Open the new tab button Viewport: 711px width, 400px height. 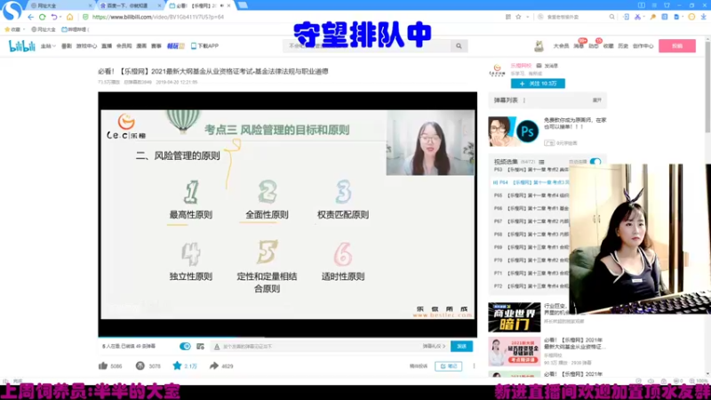[243, 5]
